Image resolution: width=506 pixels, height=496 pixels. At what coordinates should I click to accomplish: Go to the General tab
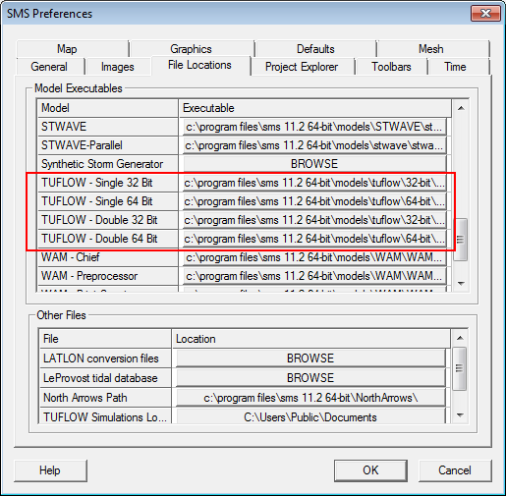(49, 67)
